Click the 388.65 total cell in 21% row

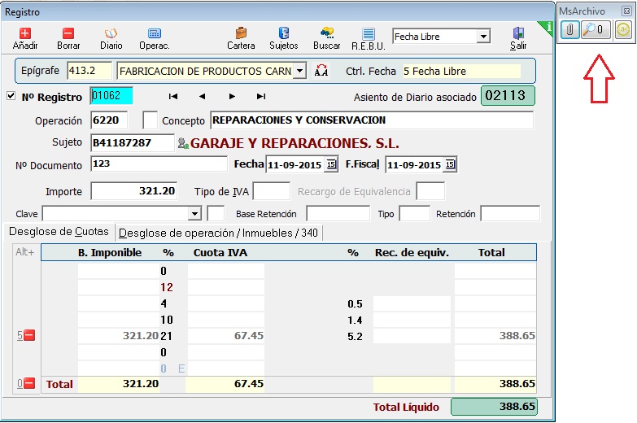pos(495,336)
